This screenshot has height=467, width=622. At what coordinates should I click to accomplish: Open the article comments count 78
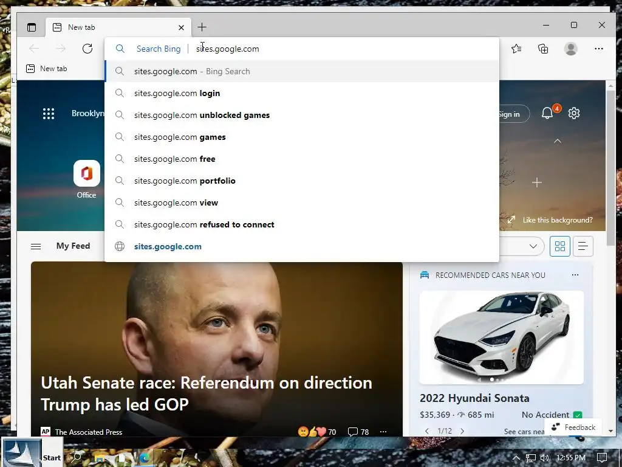358,432
